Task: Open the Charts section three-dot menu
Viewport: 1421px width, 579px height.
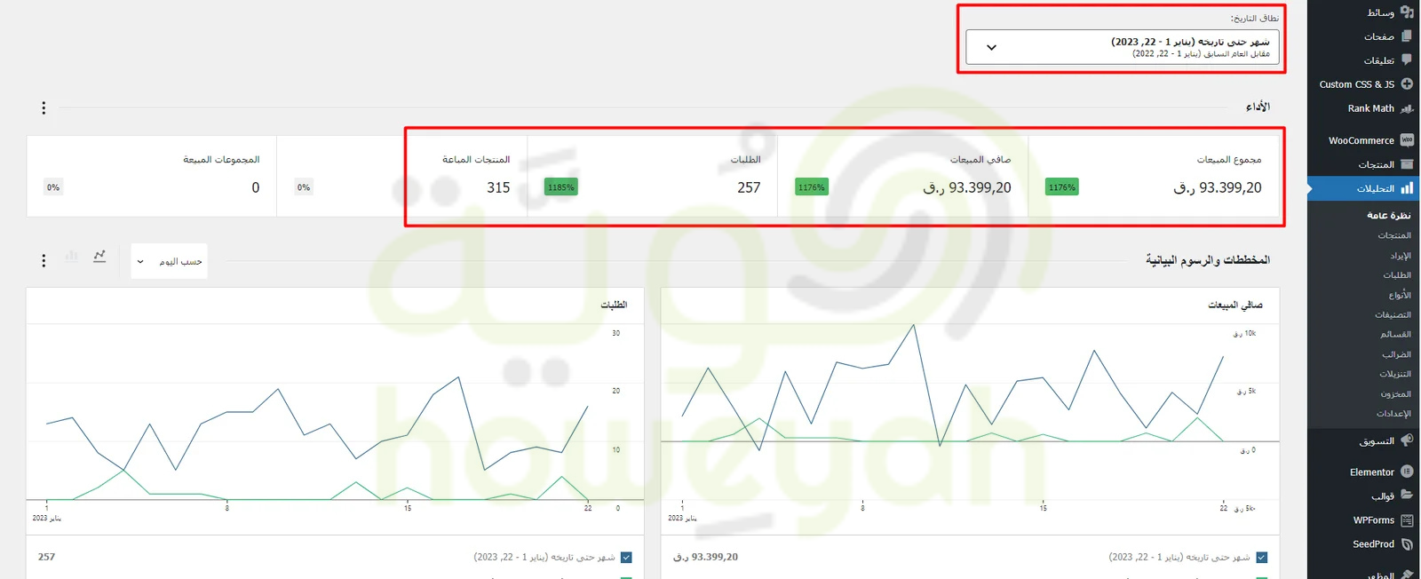Action: 44,260
